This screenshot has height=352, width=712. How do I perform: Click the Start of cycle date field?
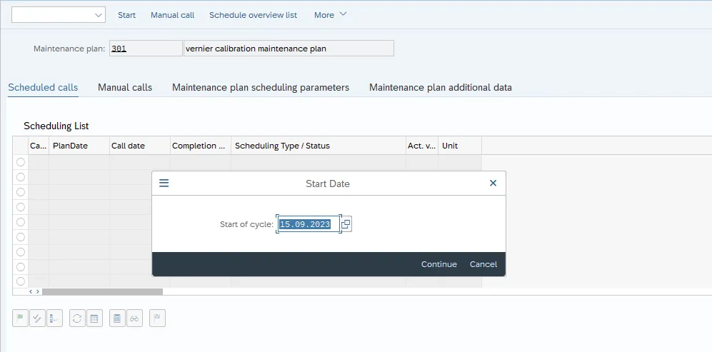coord(305,224)
